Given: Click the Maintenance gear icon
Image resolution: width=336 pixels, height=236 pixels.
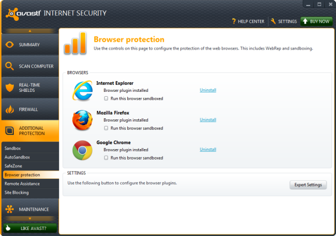Looking at the screenshot, I should click(x=9, y=209).
